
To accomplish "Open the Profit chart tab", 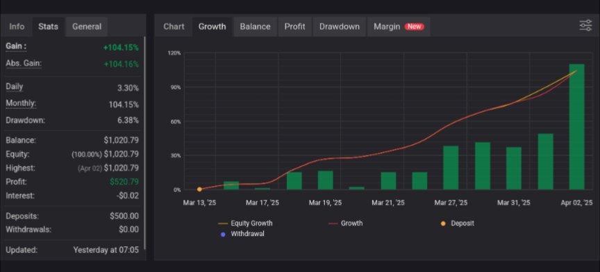I will click(294, 26).
